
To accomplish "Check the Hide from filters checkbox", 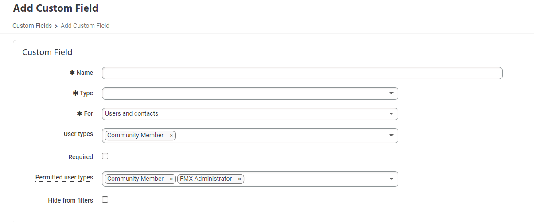I will (x=105, y=199).
